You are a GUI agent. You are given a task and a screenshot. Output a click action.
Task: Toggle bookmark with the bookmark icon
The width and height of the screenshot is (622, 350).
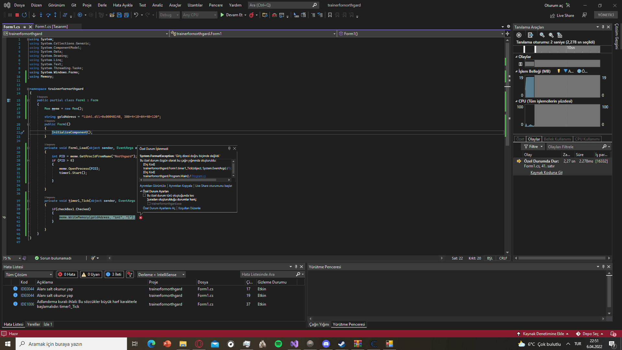330,15
